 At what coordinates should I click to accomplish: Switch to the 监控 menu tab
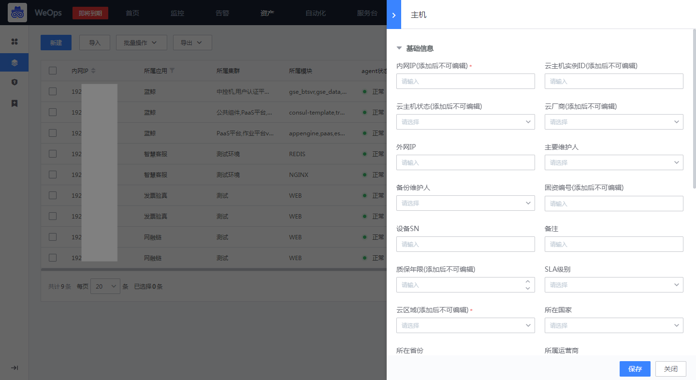coord(177,13)
